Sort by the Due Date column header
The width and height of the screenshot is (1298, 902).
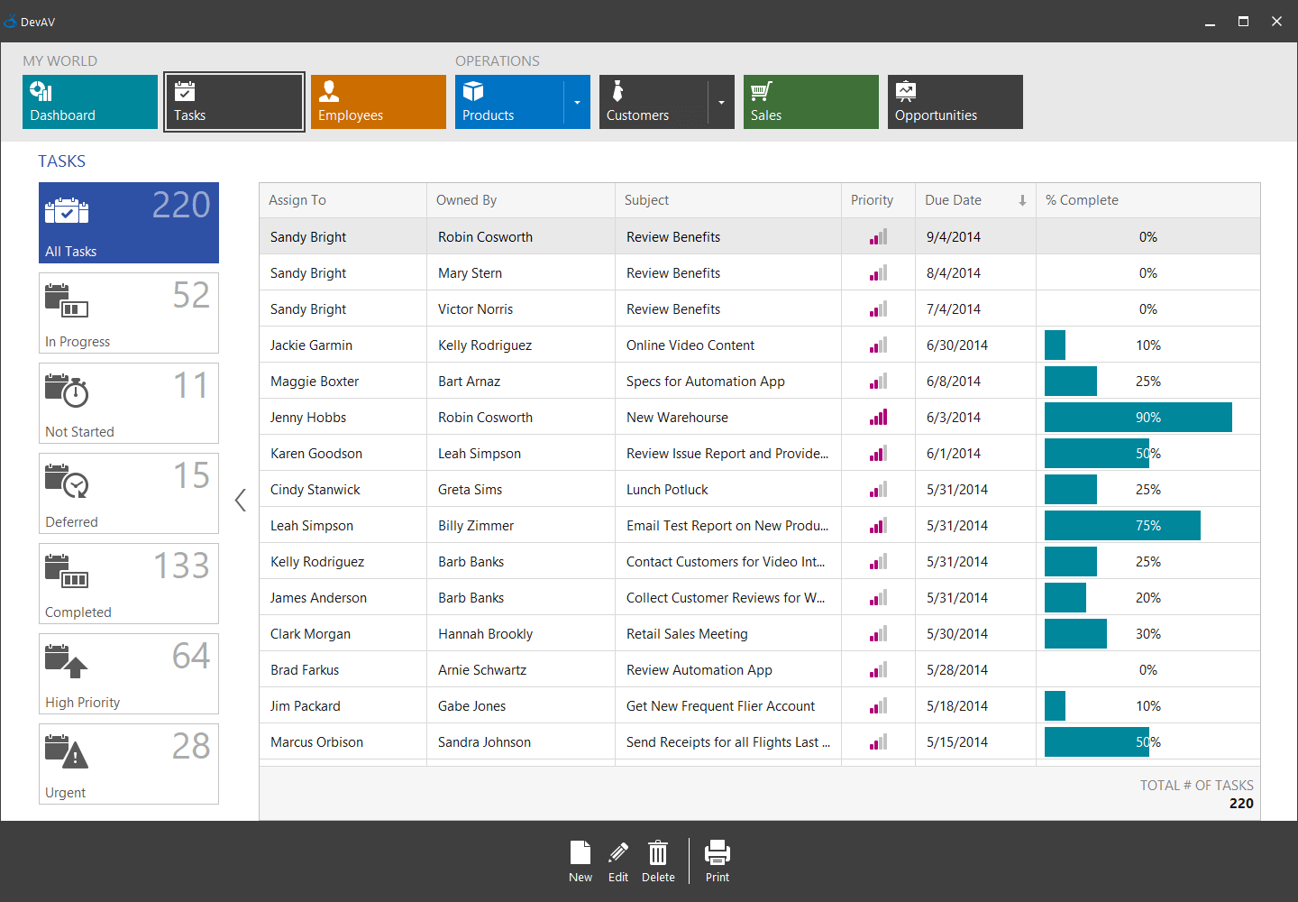pyautogui.click(x=953, y=199)
